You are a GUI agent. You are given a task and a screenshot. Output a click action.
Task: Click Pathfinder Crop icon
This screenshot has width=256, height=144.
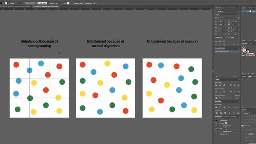229,113
